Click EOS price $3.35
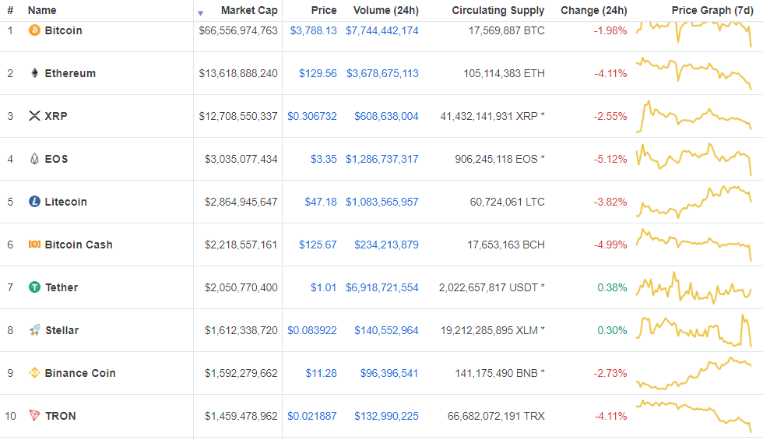763x440 pixels. tap(324, 159)
